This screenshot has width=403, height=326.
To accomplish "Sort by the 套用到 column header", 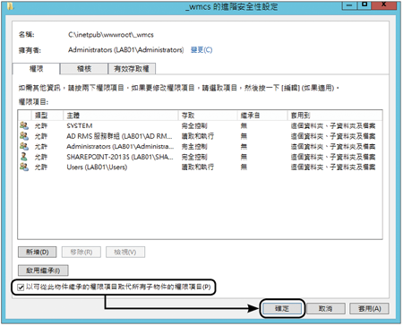I will 335,116.
